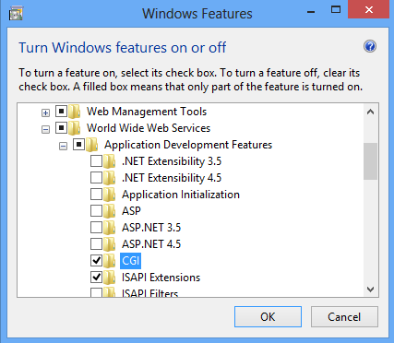Click the Application Initialization folder icon

coord(110,195)
